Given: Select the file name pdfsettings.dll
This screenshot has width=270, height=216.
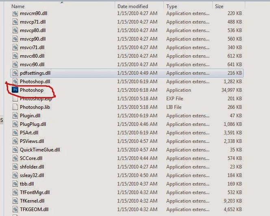Looking at the screenshot, I should 35,73.
